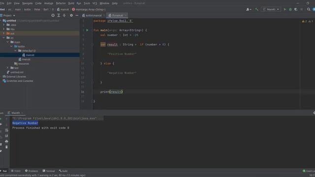Fold the else block using gutter marker
The height and width of the screenshot is (177, 315).
click(92, 63)
